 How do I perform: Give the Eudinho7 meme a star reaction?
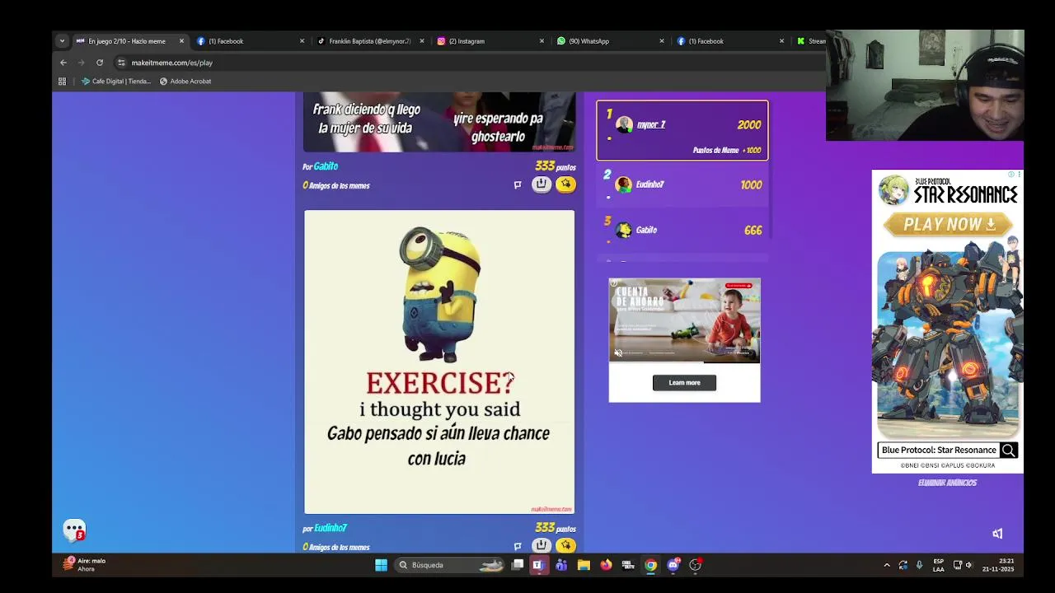(x=565, y=545)
